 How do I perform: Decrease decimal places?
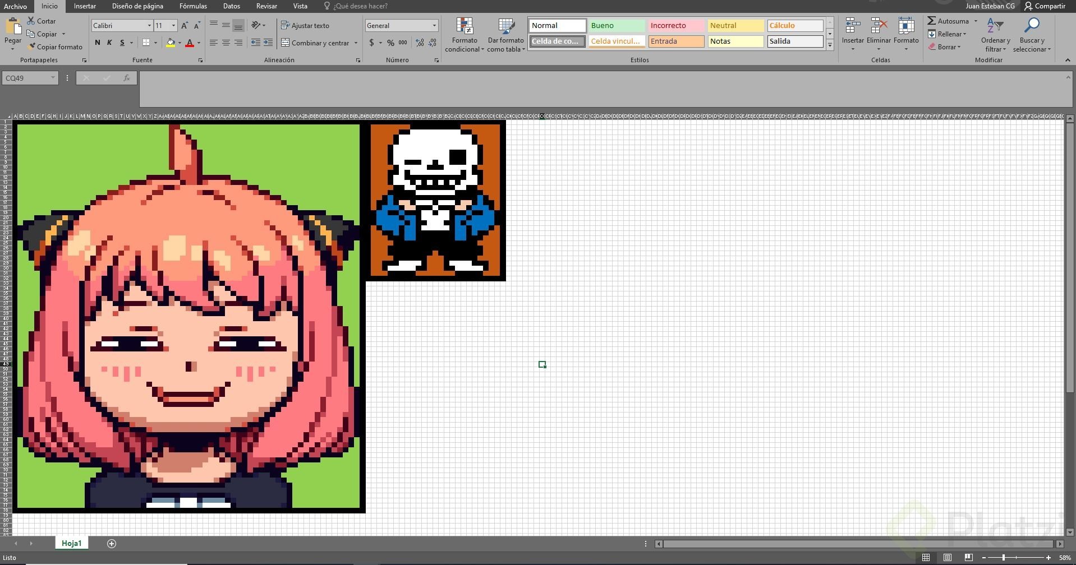432,43
